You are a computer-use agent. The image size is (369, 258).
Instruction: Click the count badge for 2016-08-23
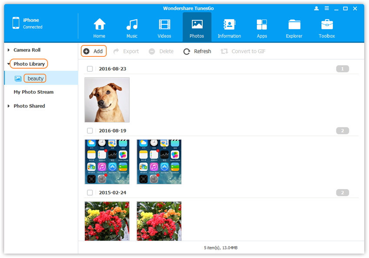pyautogui.click(x=343, y=69)
